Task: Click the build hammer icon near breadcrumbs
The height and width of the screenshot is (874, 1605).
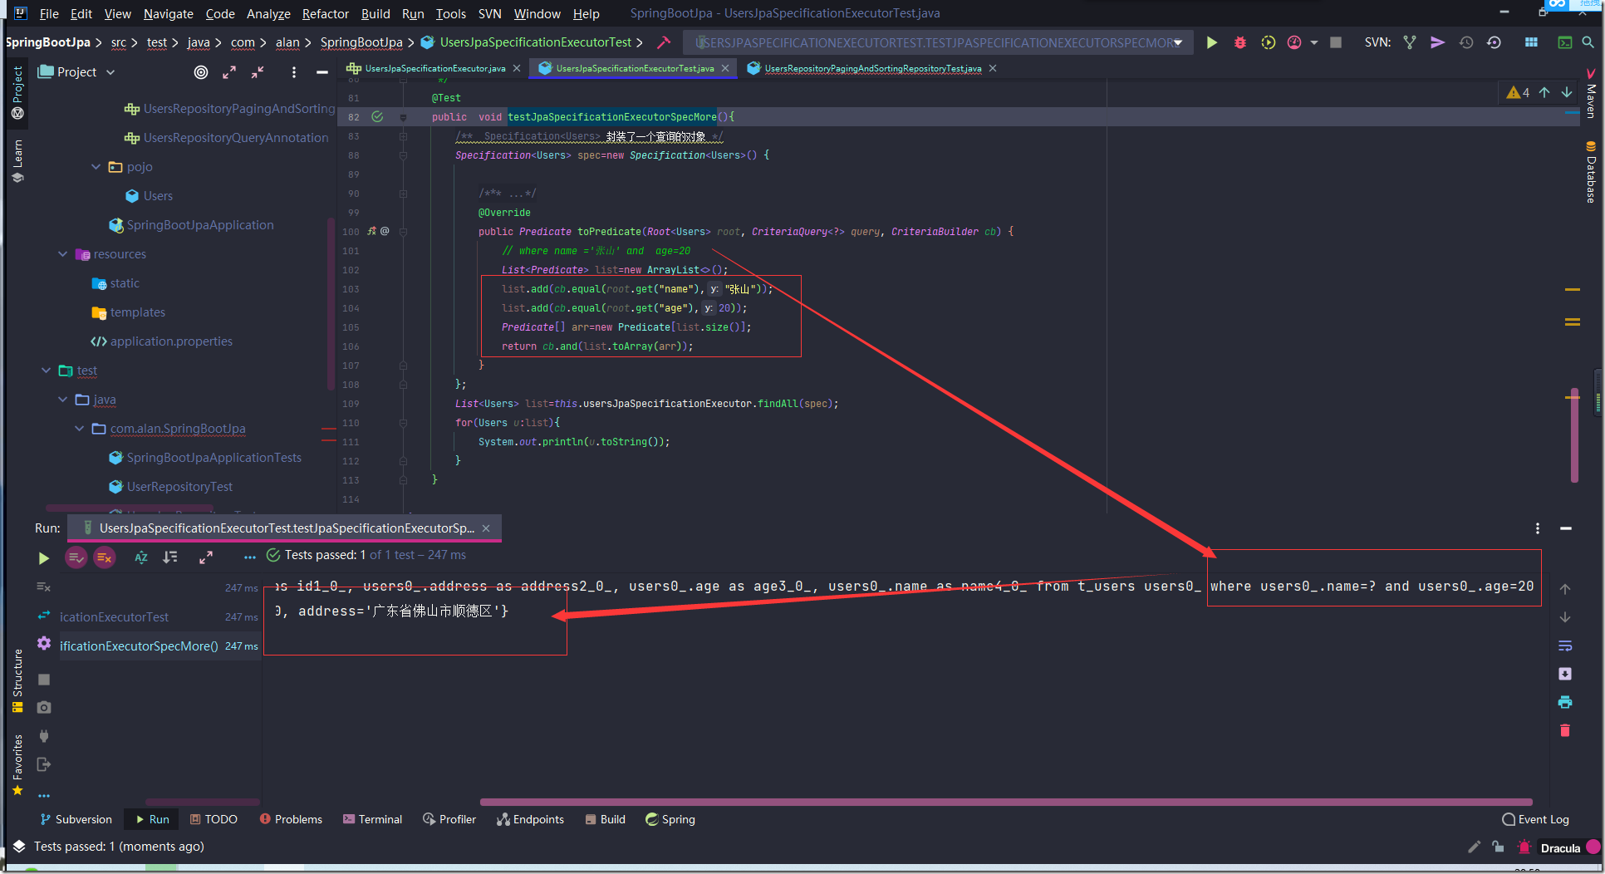Action: 664,42
